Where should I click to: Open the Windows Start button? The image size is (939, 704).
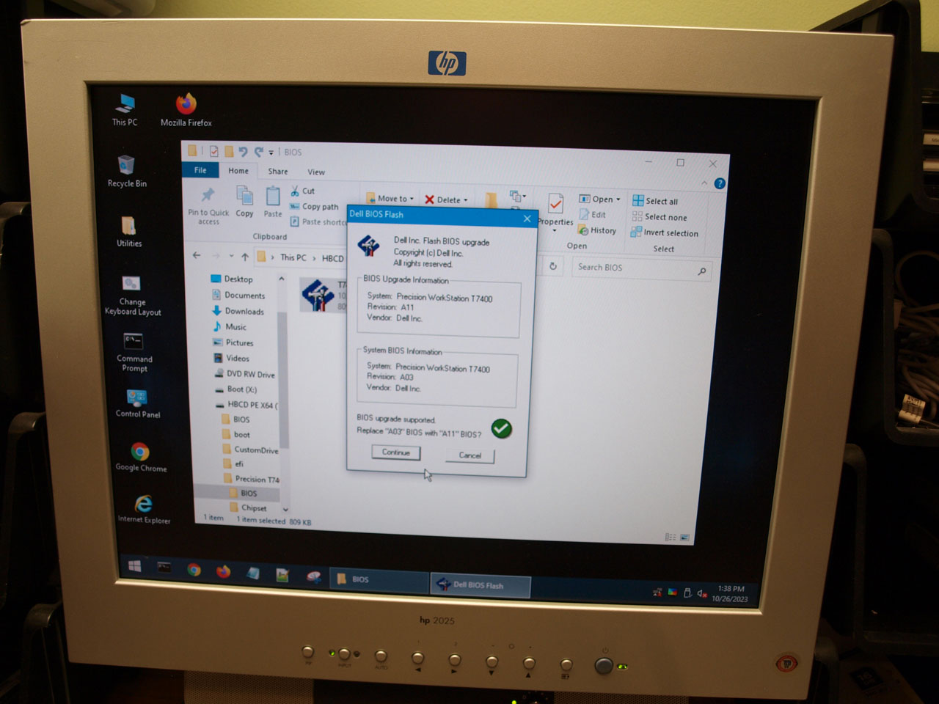pyautogui.click(x=135, y=566)
